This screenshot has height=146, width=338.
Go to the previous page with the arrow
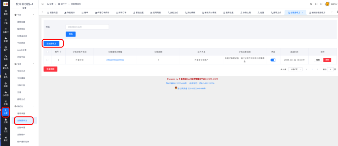point(307,69)
